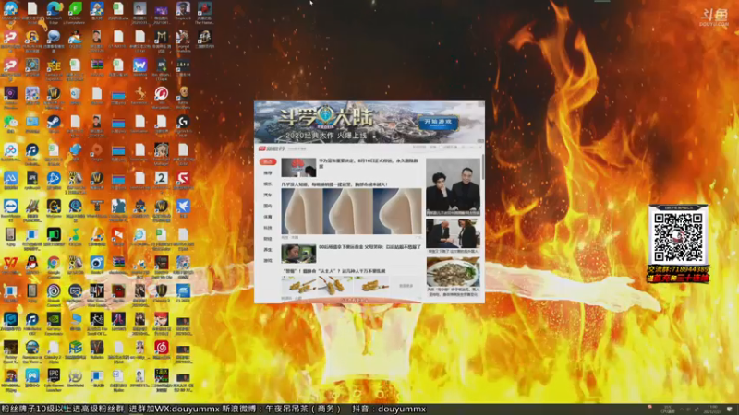Open the notification center tray icon

730,409
